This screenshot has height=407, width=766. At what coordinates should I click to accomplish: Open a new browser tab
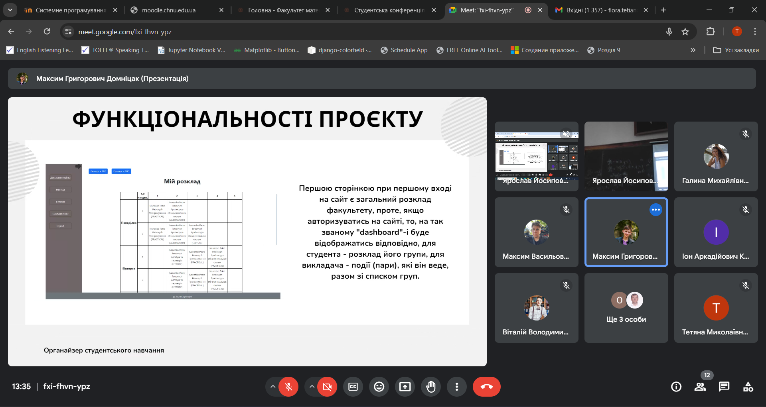pos(663,10)
